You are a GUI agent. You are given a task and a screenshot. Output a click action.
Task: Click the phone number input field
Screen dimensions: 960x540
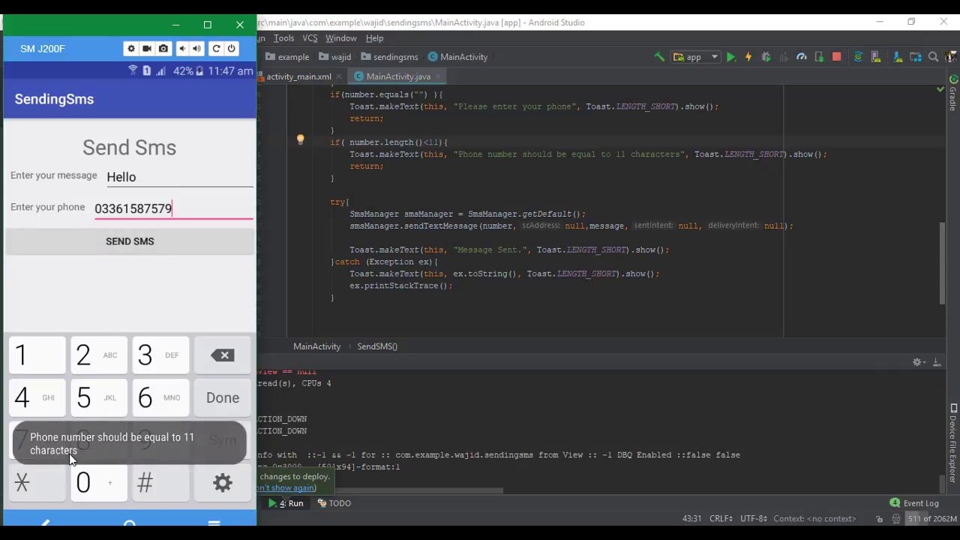(173, 208)
